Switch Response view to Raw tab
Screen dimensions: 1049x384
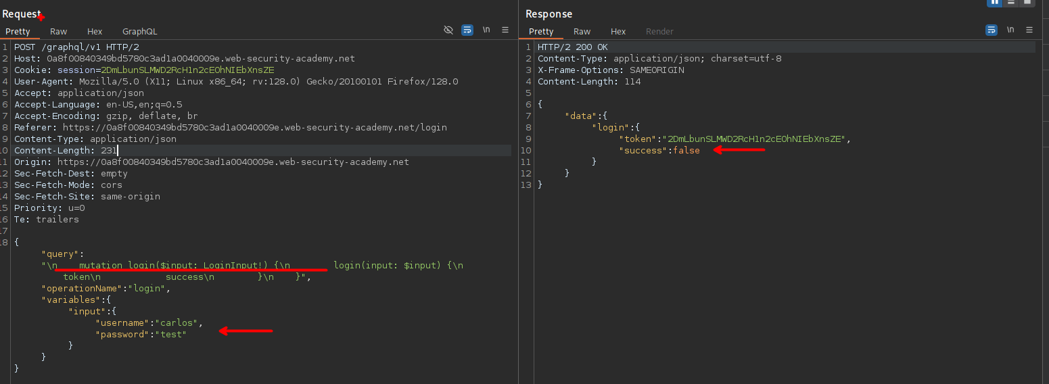click(582, 32)
